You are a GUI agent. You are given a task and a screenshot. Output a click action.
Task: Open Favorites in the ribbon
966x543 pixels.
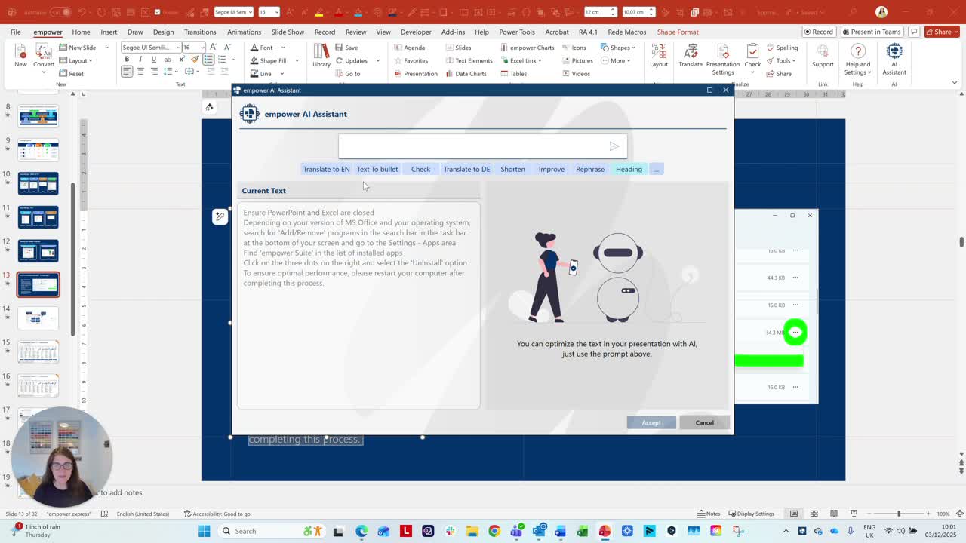[411, 61]
